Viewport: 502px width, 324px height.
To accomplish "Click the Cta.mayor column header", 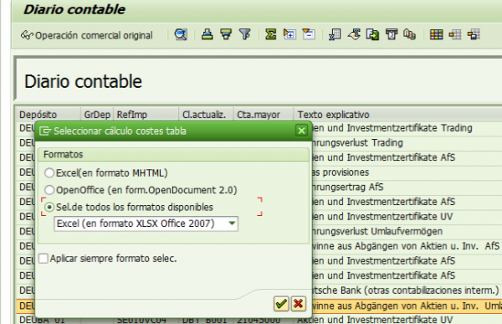I will click(264, 115).
